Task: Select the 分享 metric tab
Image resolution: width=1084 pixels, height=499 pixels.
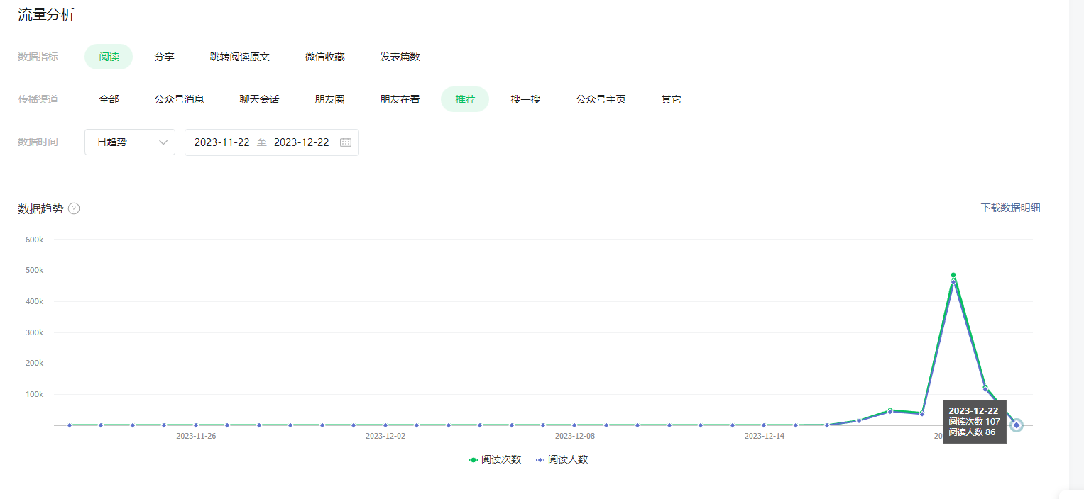Action: click(164, 57)
